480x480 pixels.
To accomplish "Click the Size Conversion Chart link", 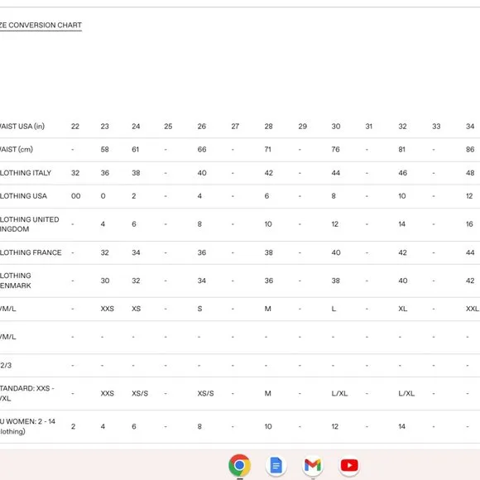I will 41,25.
